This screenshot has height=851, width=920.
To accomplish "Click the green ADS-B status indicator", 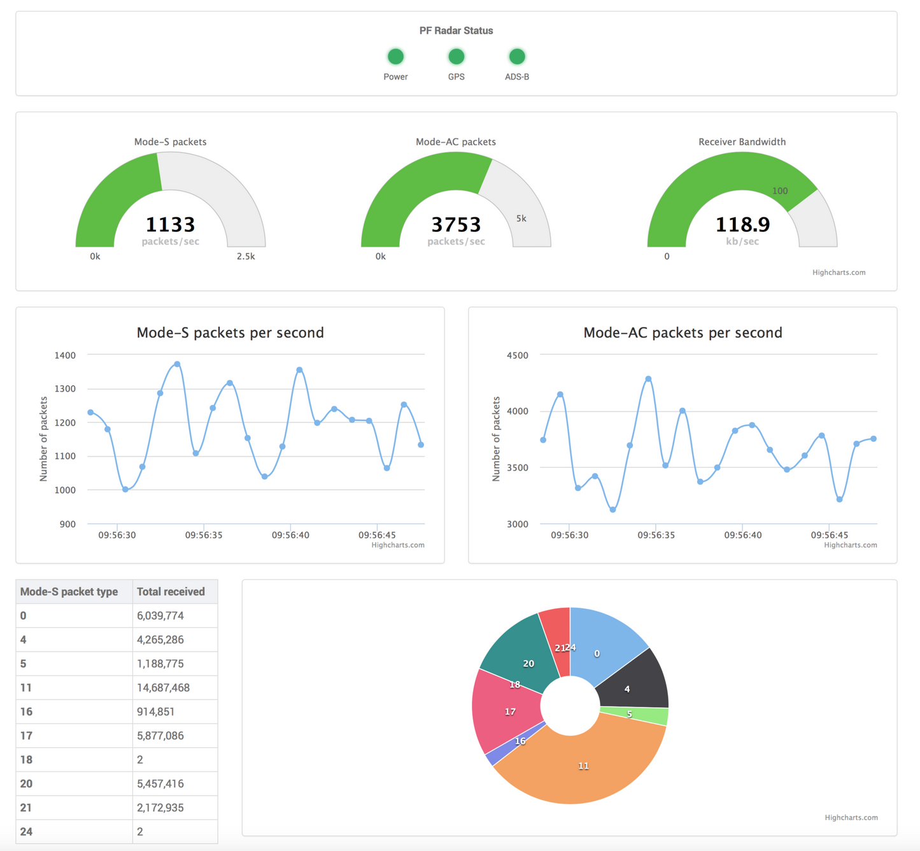I will 516,57.
